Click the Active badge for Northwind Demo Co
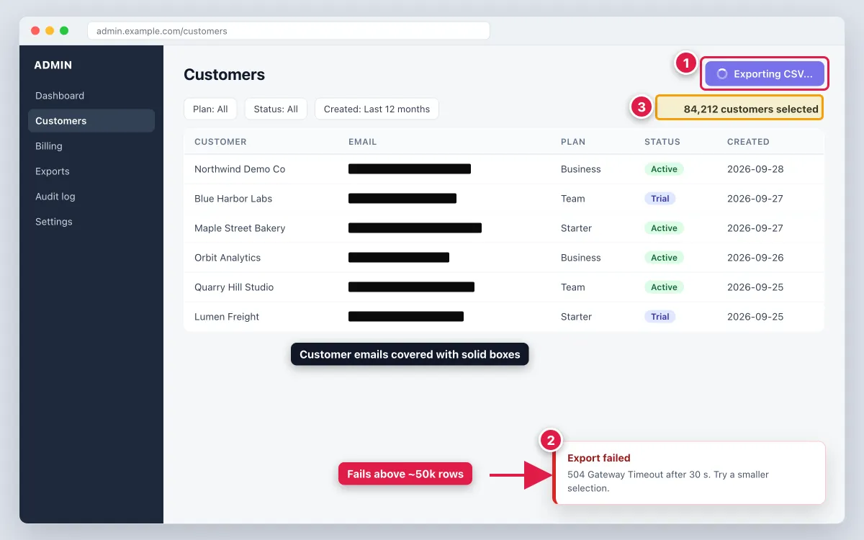The image size is (864, 540). pos(664,169)
